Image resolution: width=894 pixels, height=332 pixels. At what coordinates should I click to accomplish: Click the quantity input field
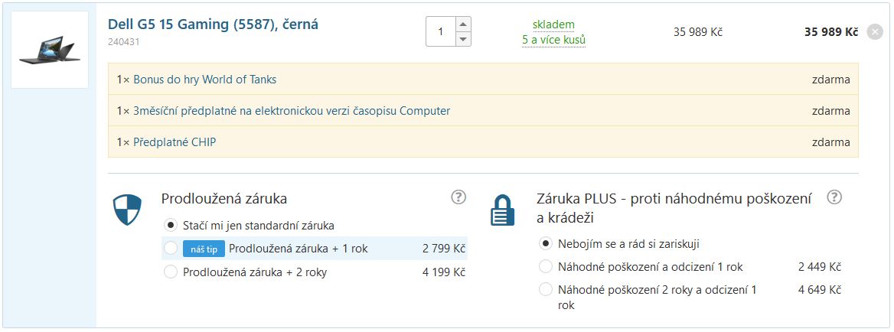pyautogui.click(x=440, y=31)
